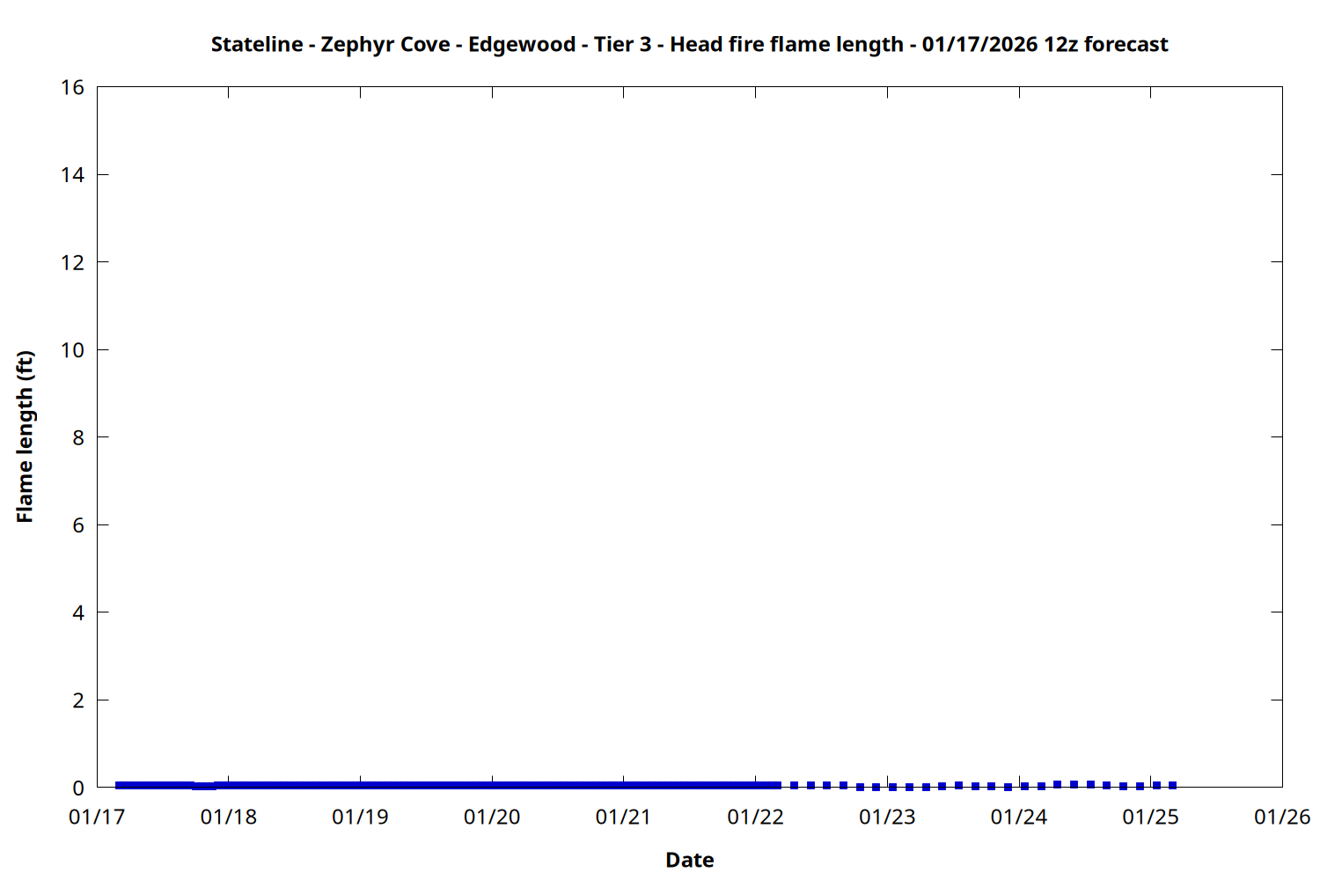Pick the 01/23 date tick label
1320x880 pixels.
click(887, 817)
